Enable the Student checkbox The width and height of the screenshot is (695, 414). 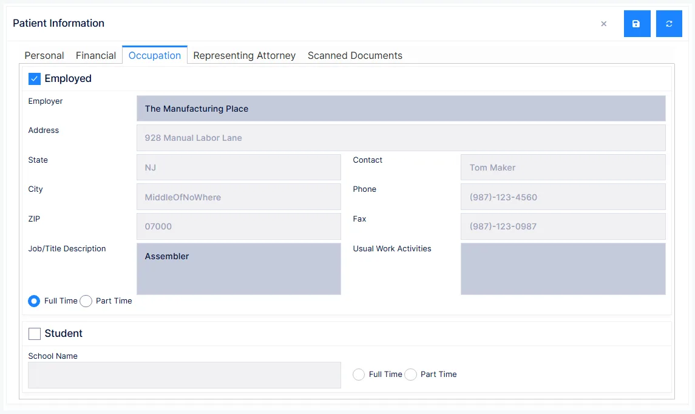(x=35, y=334)
